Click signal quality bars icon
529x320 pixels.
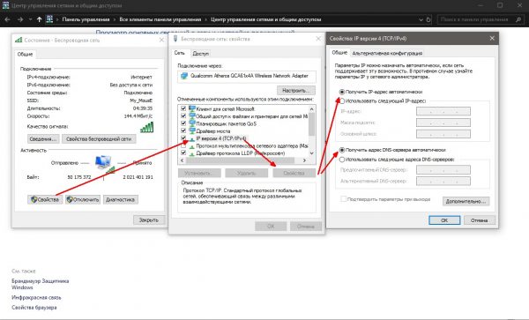(146, 127)
